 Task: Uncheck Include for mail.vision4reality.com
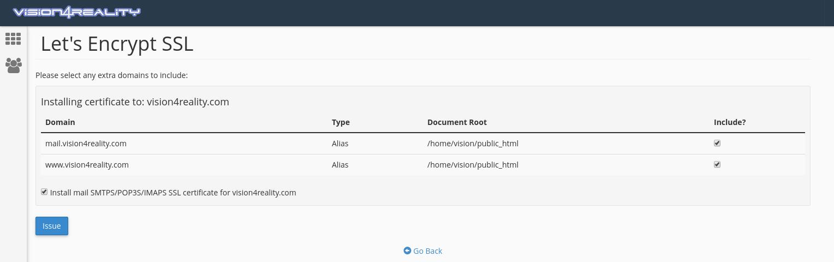(x=717, y=143)
